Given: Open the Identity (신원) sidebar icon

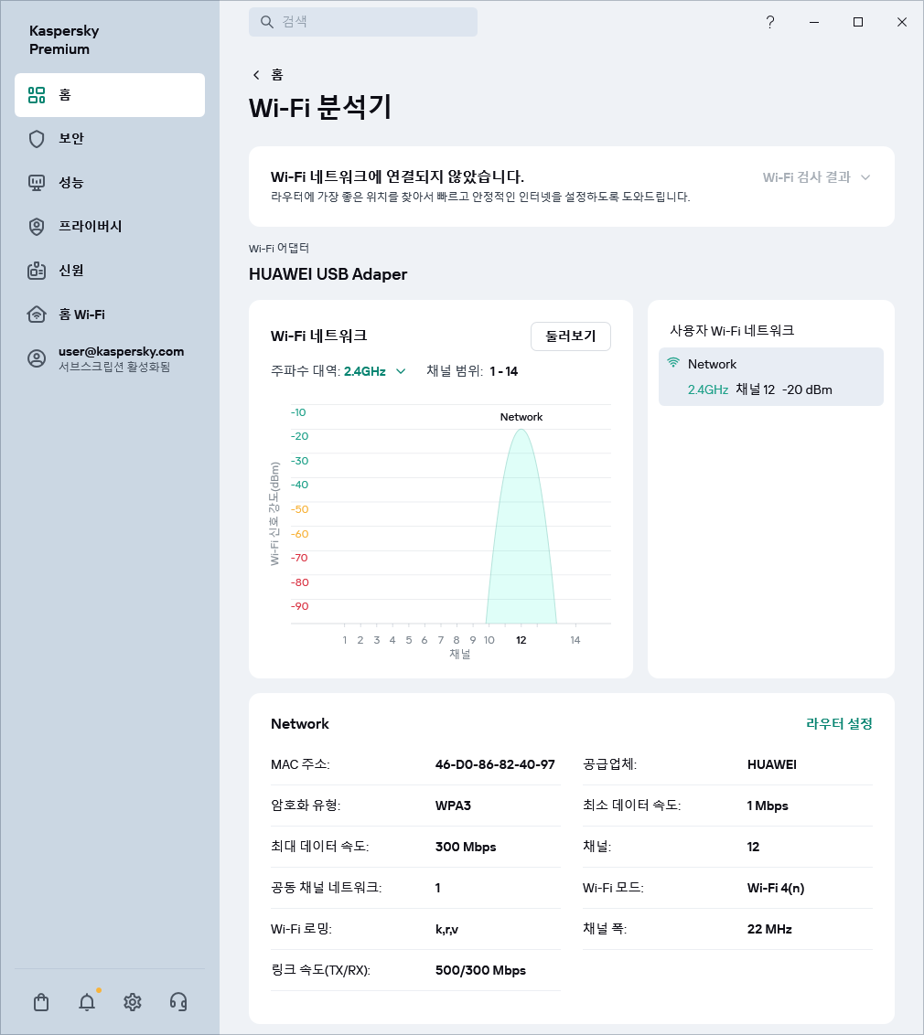Looking at the screenshot, I should click(35, 271).
